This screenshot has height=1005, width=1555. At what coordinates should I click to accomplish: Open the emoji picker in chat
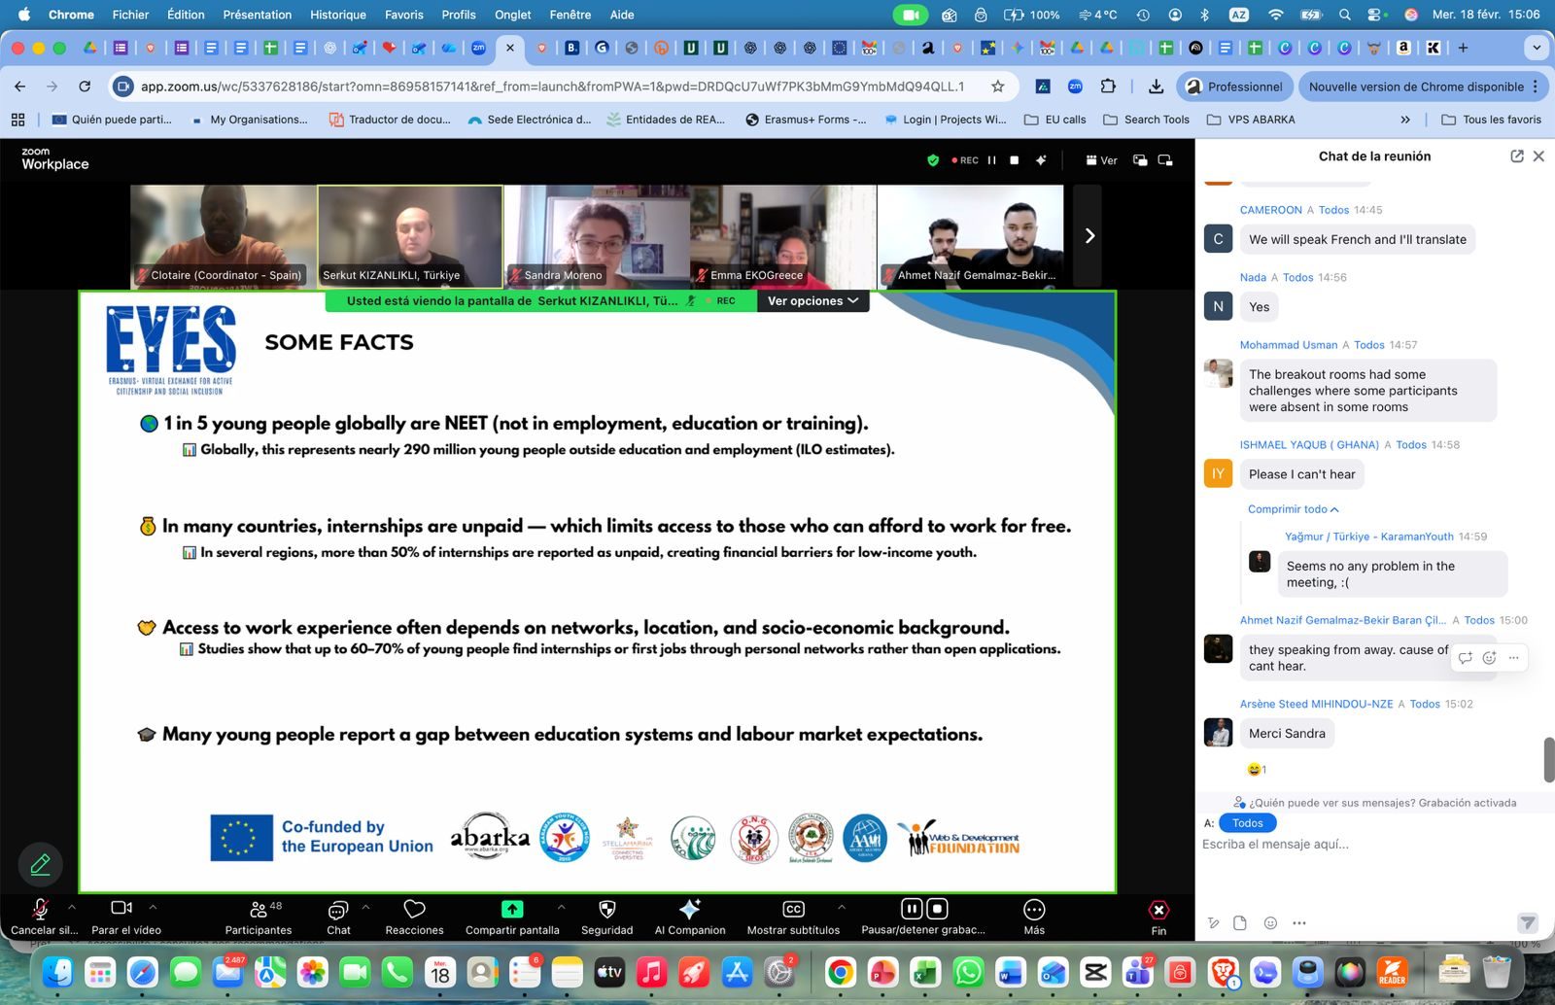1270,922
